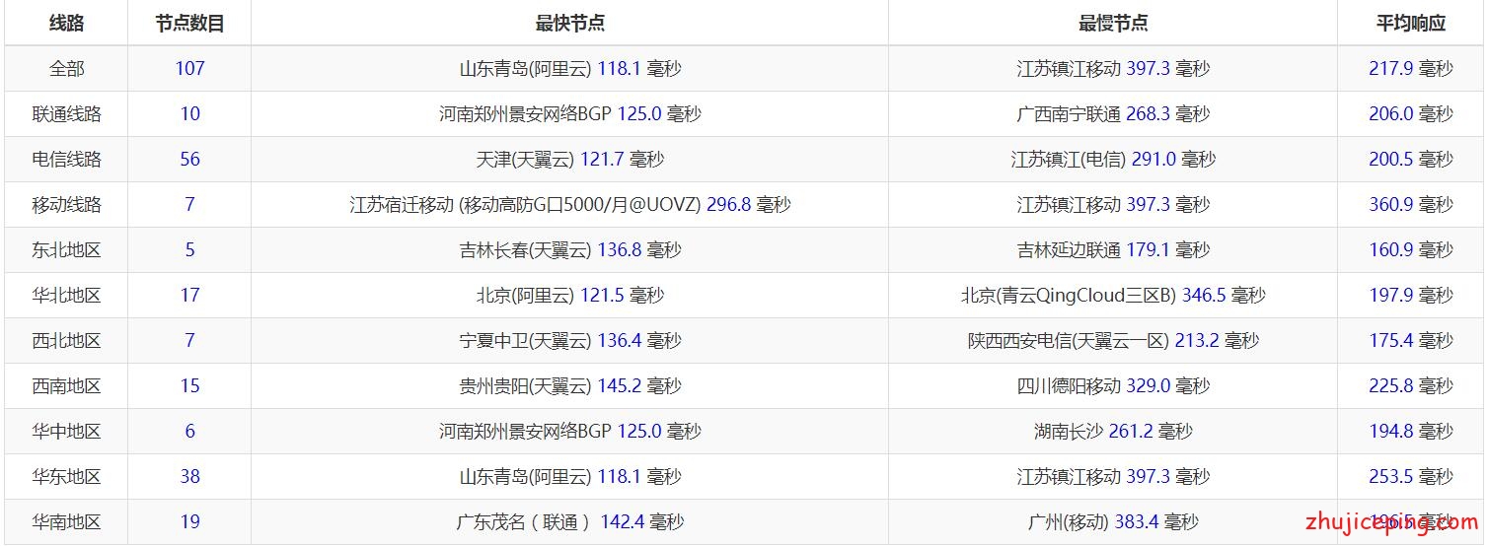Click the 平均响应 column header
The image size is (1488, 546).
(1410, 24)
